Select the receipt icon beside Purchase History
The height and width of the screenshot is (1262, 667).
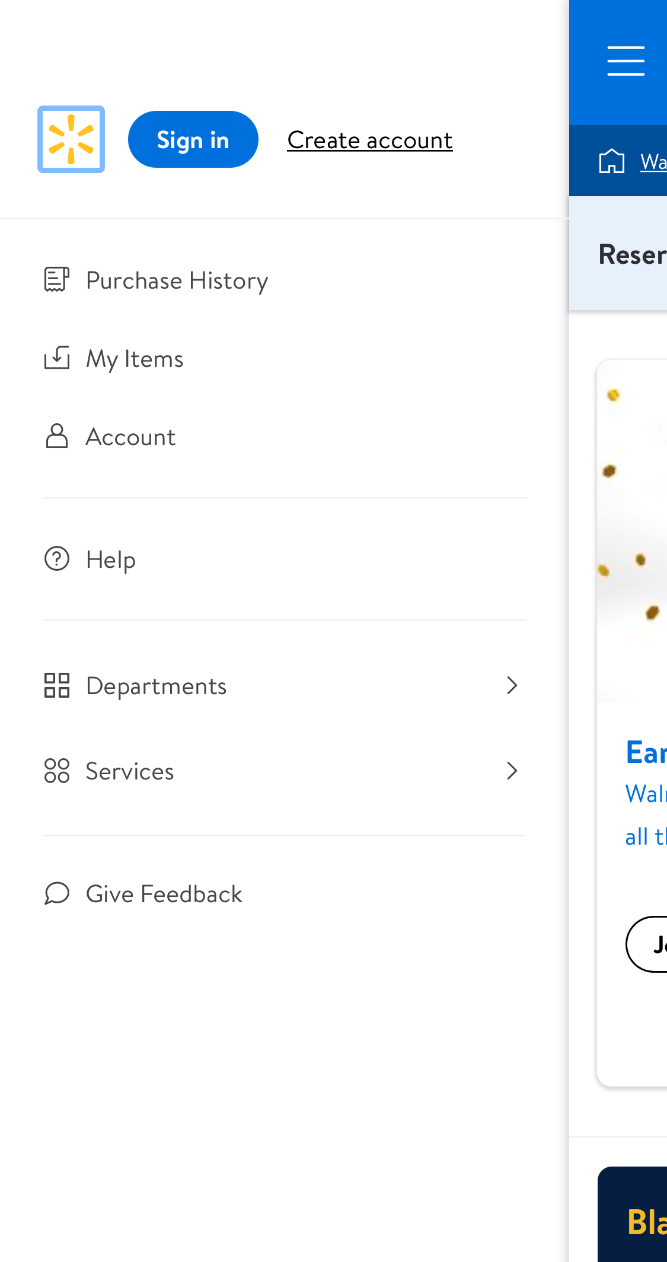tap(56, 280)
